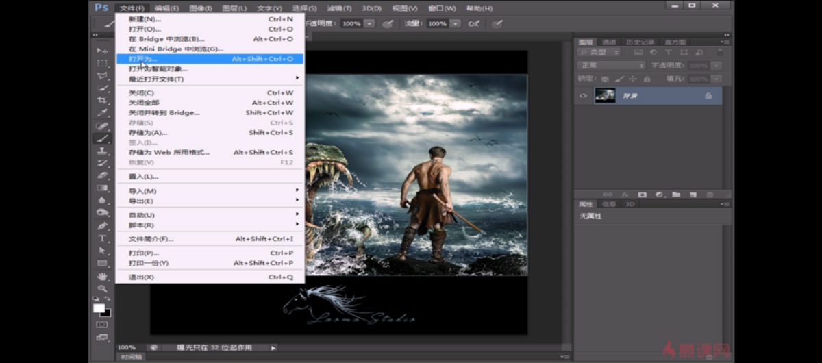Viewport: 822px width, 363px height.
Task: Toggle Quick Mask mode icon
Action: pos(102,324)
